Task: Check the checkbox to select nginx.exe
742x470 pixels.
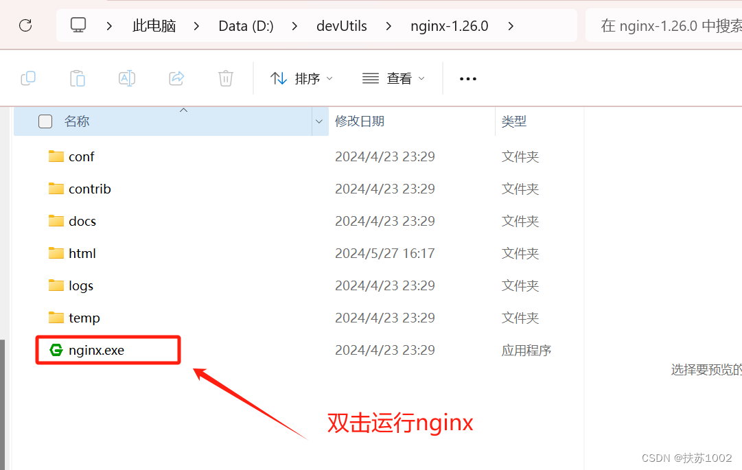Action: tap(45, 350)
